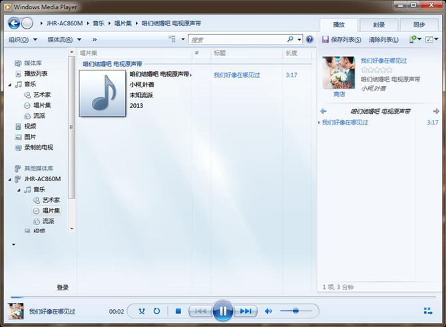Open the 组织(O) menu
The width and height of the screenshot is (446, 327).
pyautogui.click(x=23, y=39)
